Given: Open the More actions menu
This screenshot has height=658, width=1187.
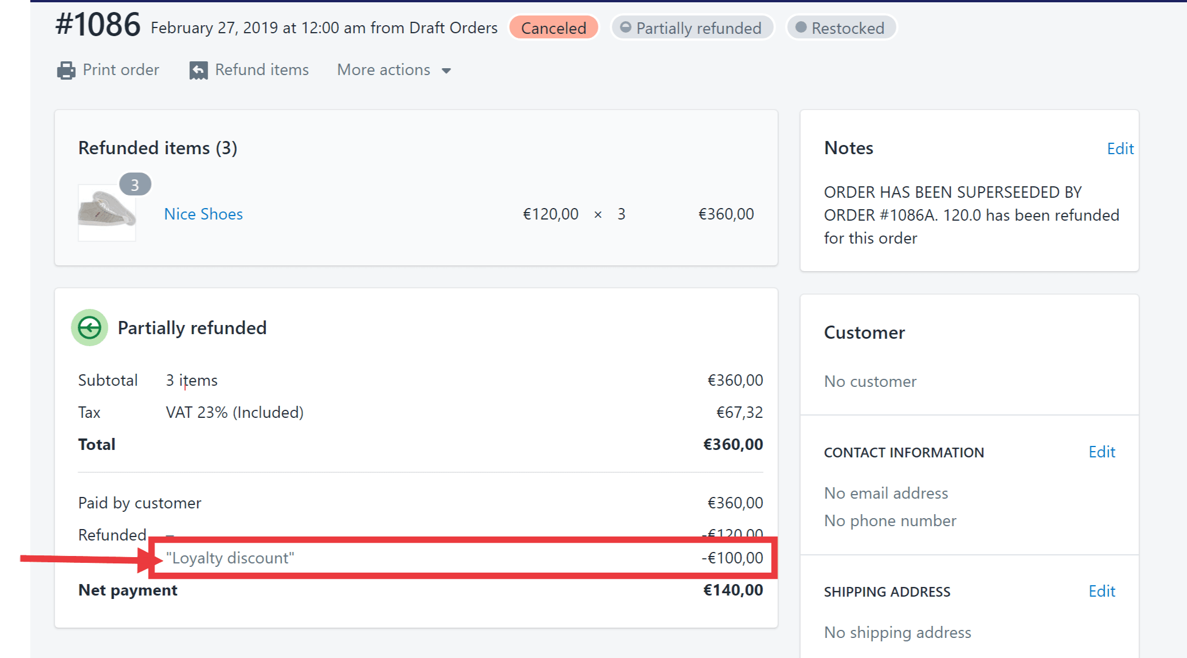Looking at the screenshot, I should 384,70.
